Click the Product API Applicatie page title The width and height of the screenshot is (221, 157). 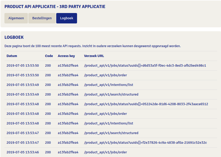55,7
